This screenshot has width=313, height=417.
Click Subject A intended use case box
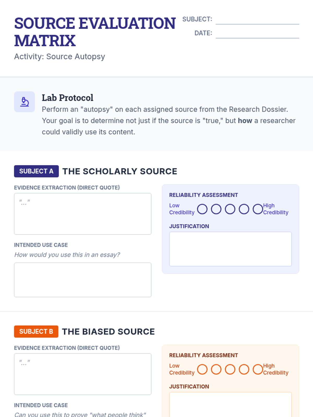pos(83,280)
